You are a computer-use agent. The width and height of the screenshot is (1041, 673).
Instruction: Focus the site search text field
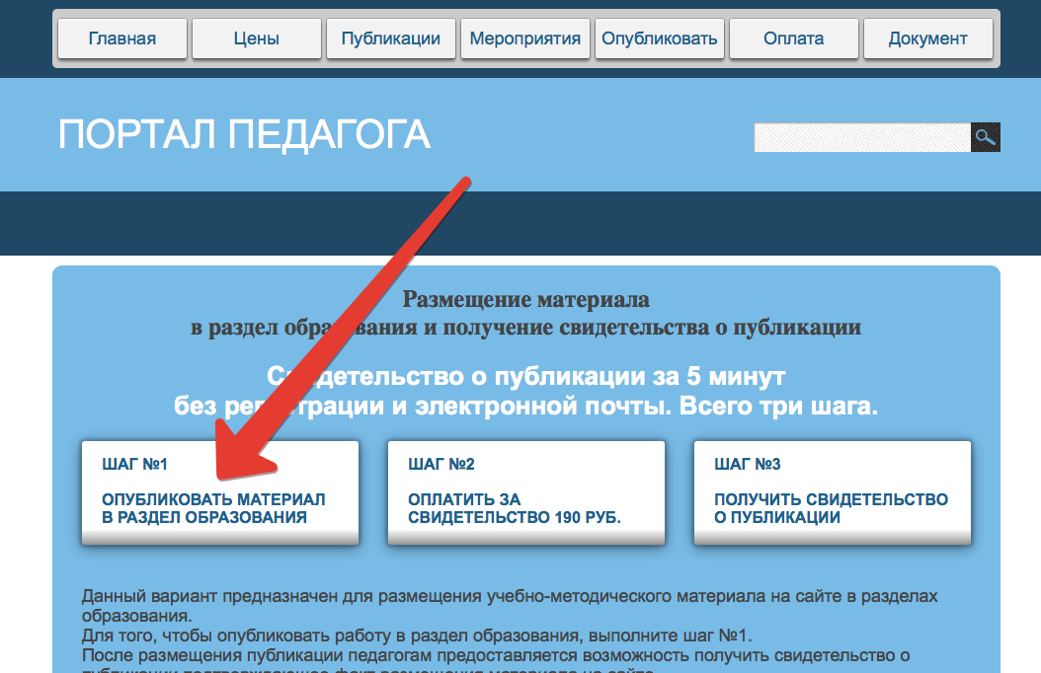point(862,137)
